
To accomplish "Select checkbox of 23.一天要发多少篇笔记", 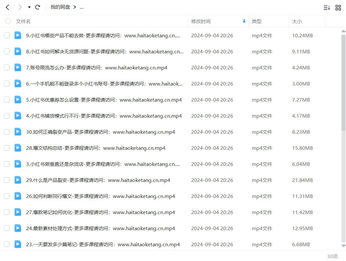I will [7, 244].
